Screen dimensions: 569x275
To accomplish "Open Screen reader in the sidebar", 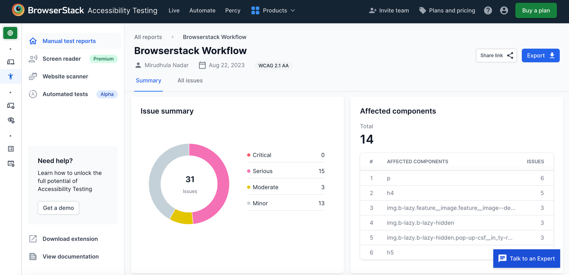I will click(62, 59).
